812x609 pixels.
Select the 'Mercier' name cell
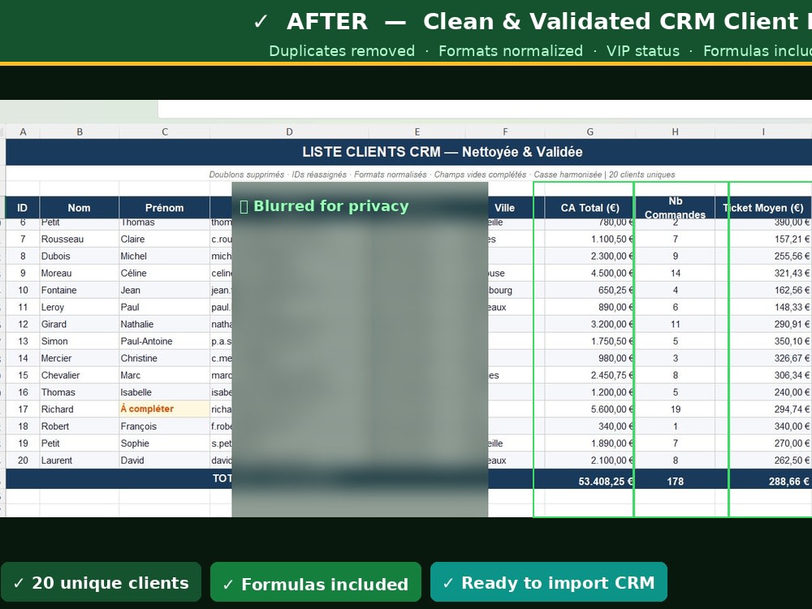tap(80, 358)
